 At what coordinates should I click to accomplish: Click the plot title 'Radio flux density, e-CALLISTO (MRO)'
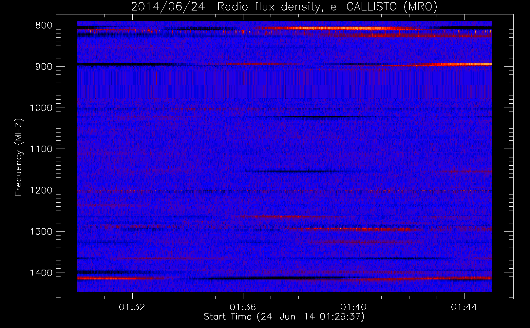327,7
